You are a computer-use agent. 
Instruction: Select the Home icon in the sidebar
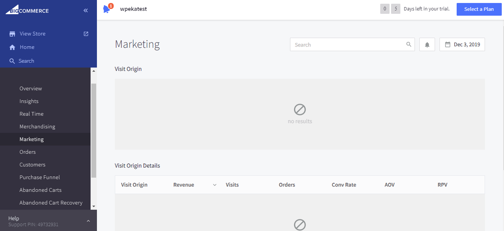tap(12, 47)
